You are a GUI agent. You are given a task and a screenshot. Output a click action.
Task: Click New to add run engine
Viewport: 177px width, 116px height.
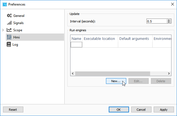point(116,81)
